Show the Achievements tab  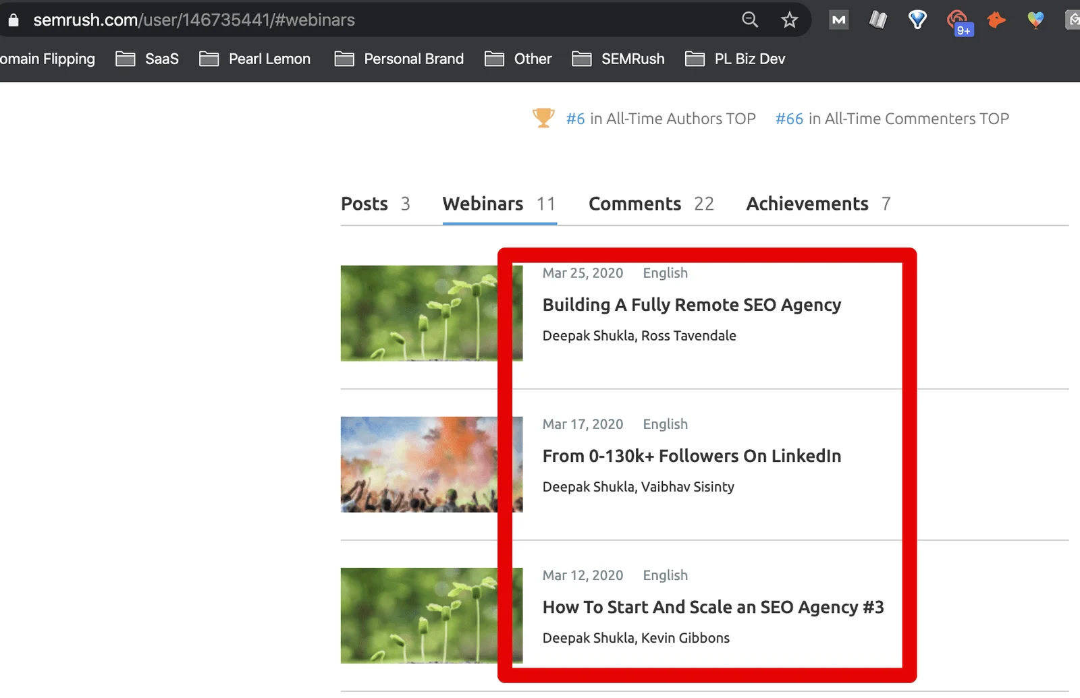(x=818, y=204)
